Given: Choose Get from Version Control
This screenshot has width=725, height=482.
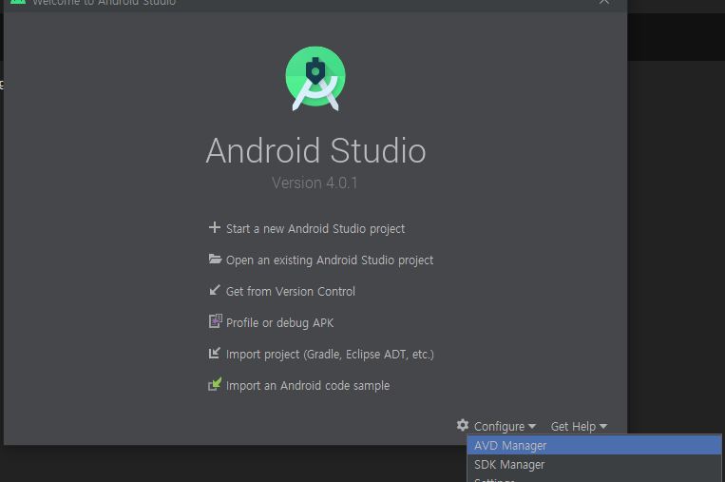Looking at the screenshot, I should (x=291, y=292).
